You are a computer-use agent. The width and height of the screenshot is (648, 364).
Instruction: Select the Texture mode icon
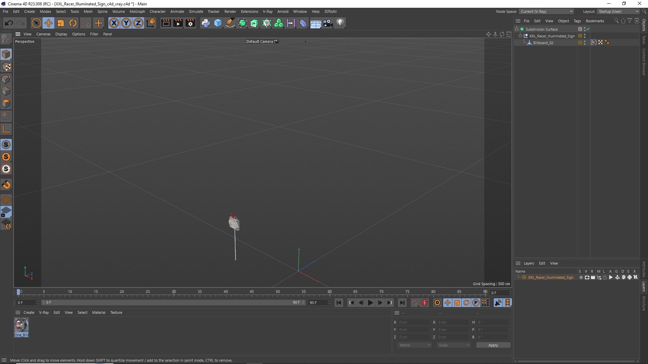point(6,67)
